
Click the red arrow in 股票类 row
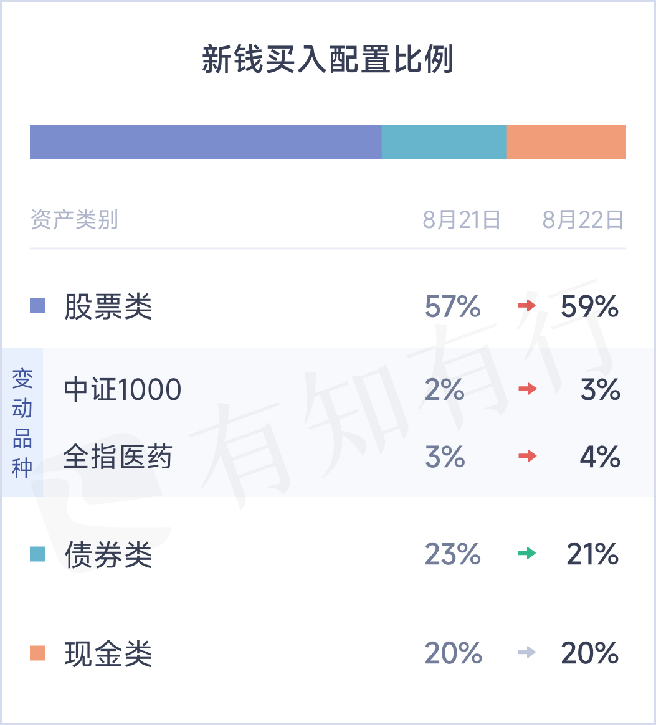click(527, 306)
